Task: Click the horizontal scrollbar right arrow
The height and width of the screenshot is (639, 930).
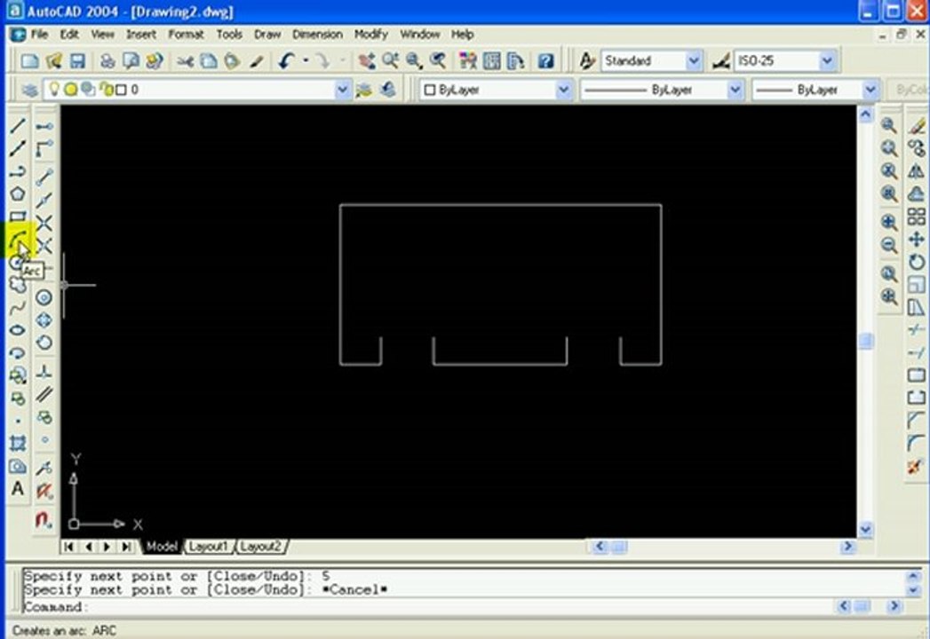Action: coord(847,546)
